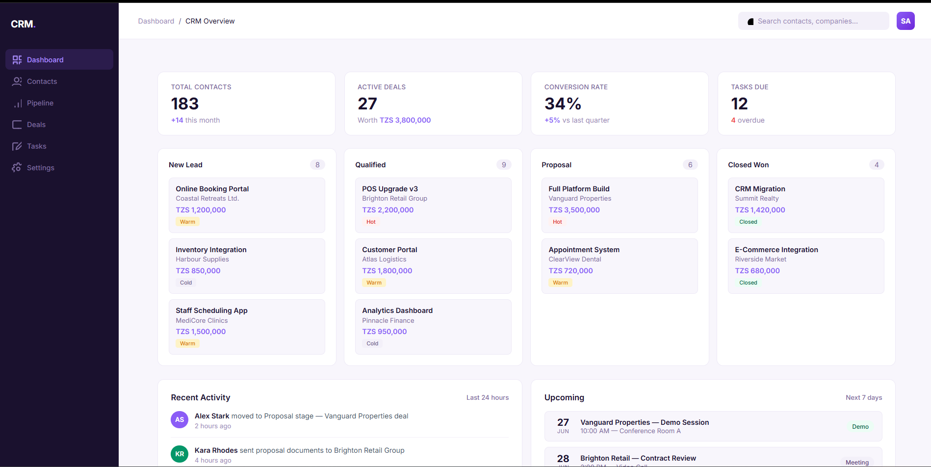Viewport: 931px width, 467px height.
Task: Open the Full Platform Build deal card
Action: click(620, 205)
